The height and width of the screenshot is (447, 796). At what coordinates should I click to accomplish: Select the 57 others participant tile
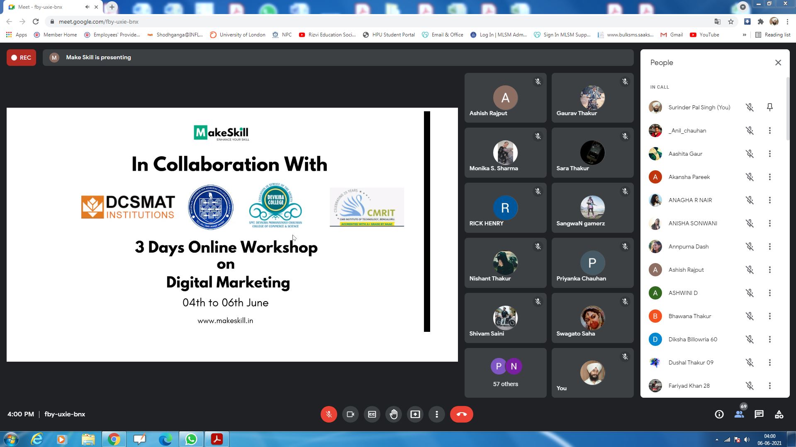coord(505,373)
